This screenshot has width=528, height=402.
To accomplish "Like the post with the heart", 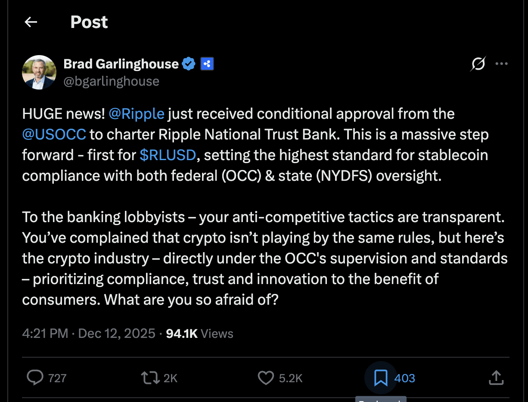I will click(x=266, y=378).
